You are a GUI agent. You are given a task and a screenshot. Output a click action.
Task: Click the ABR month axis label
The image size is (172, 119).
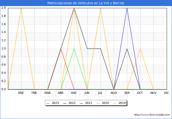tap(61, 93)
